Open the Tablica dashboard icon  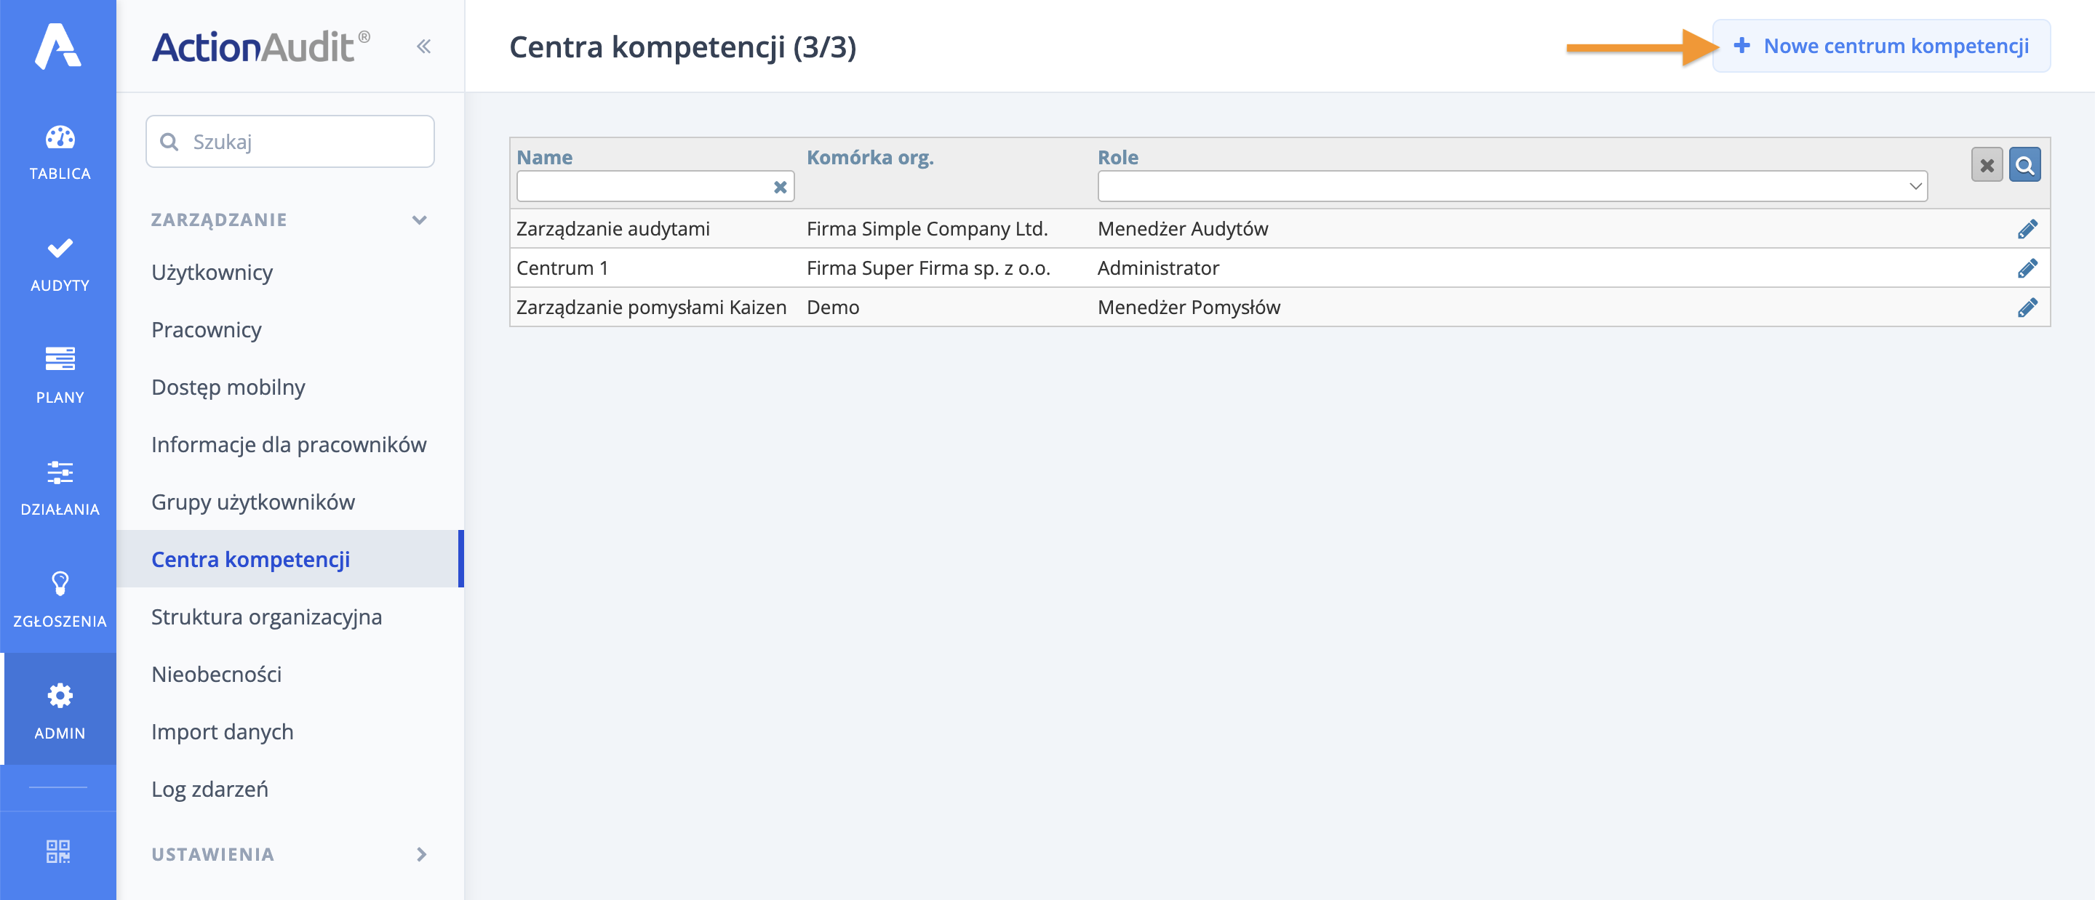tap(60, 138)
